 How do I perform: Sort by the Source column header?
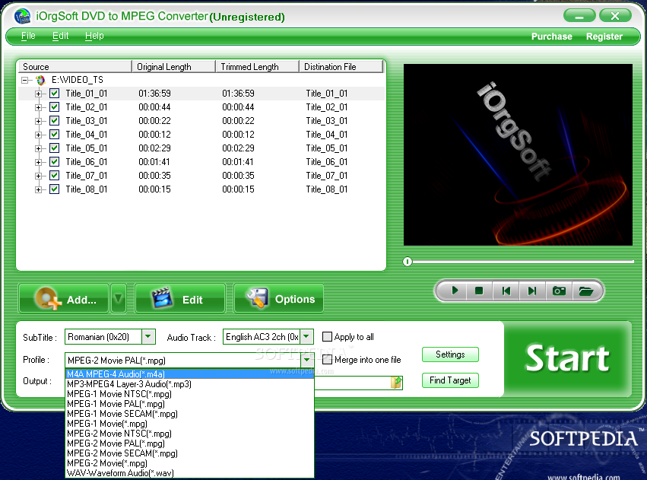(x=75, y=66)
